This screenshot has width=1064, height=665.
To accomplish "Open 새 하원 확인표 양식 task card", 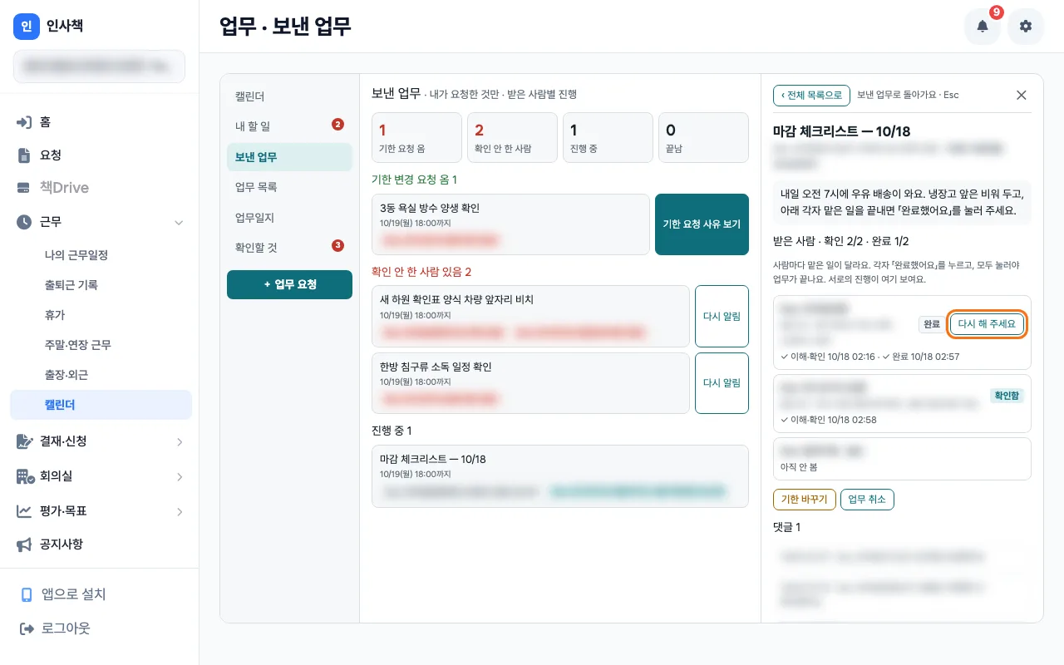I will [x=530, y=316].
